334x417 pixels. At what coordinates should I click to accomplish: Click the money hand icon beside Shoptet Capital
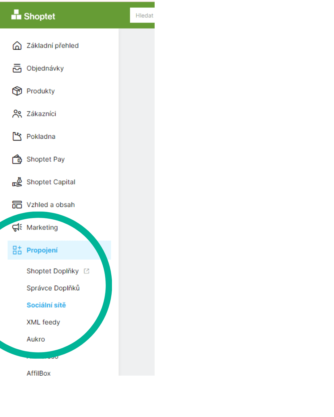point(17,182)
